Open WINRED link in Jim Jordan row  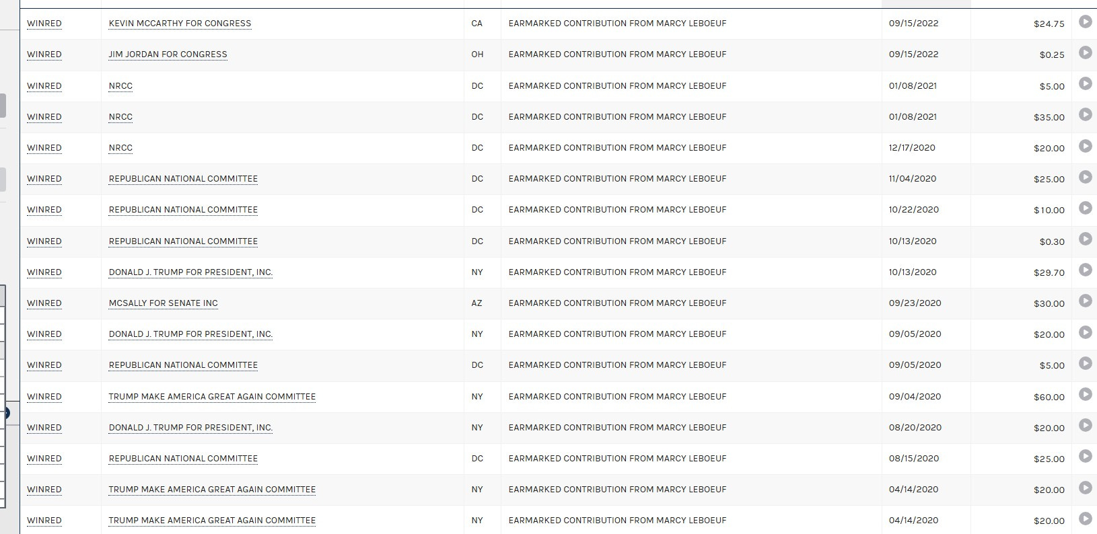coord(44,54)
